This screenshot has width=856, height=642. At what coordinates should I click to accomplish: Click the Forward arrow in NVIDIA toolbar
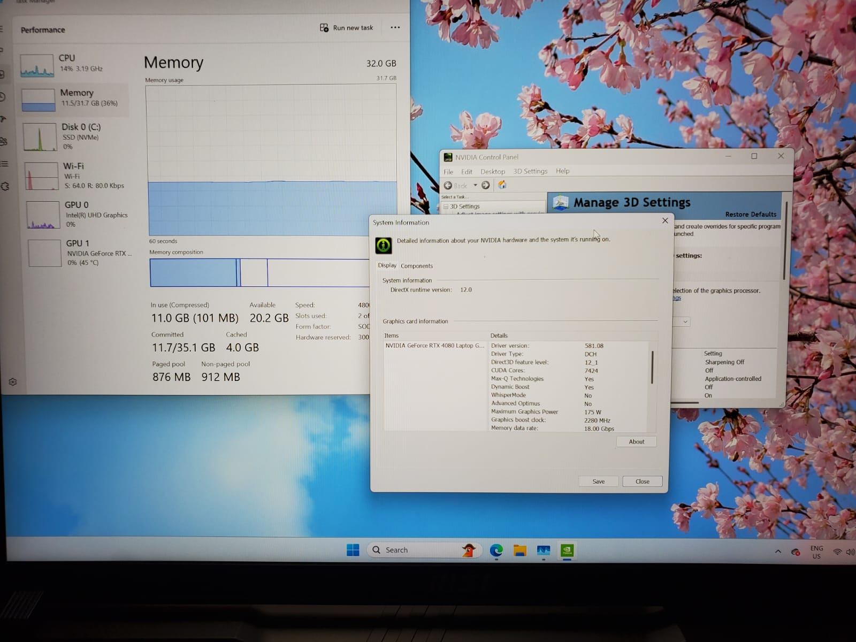[485, 185]
